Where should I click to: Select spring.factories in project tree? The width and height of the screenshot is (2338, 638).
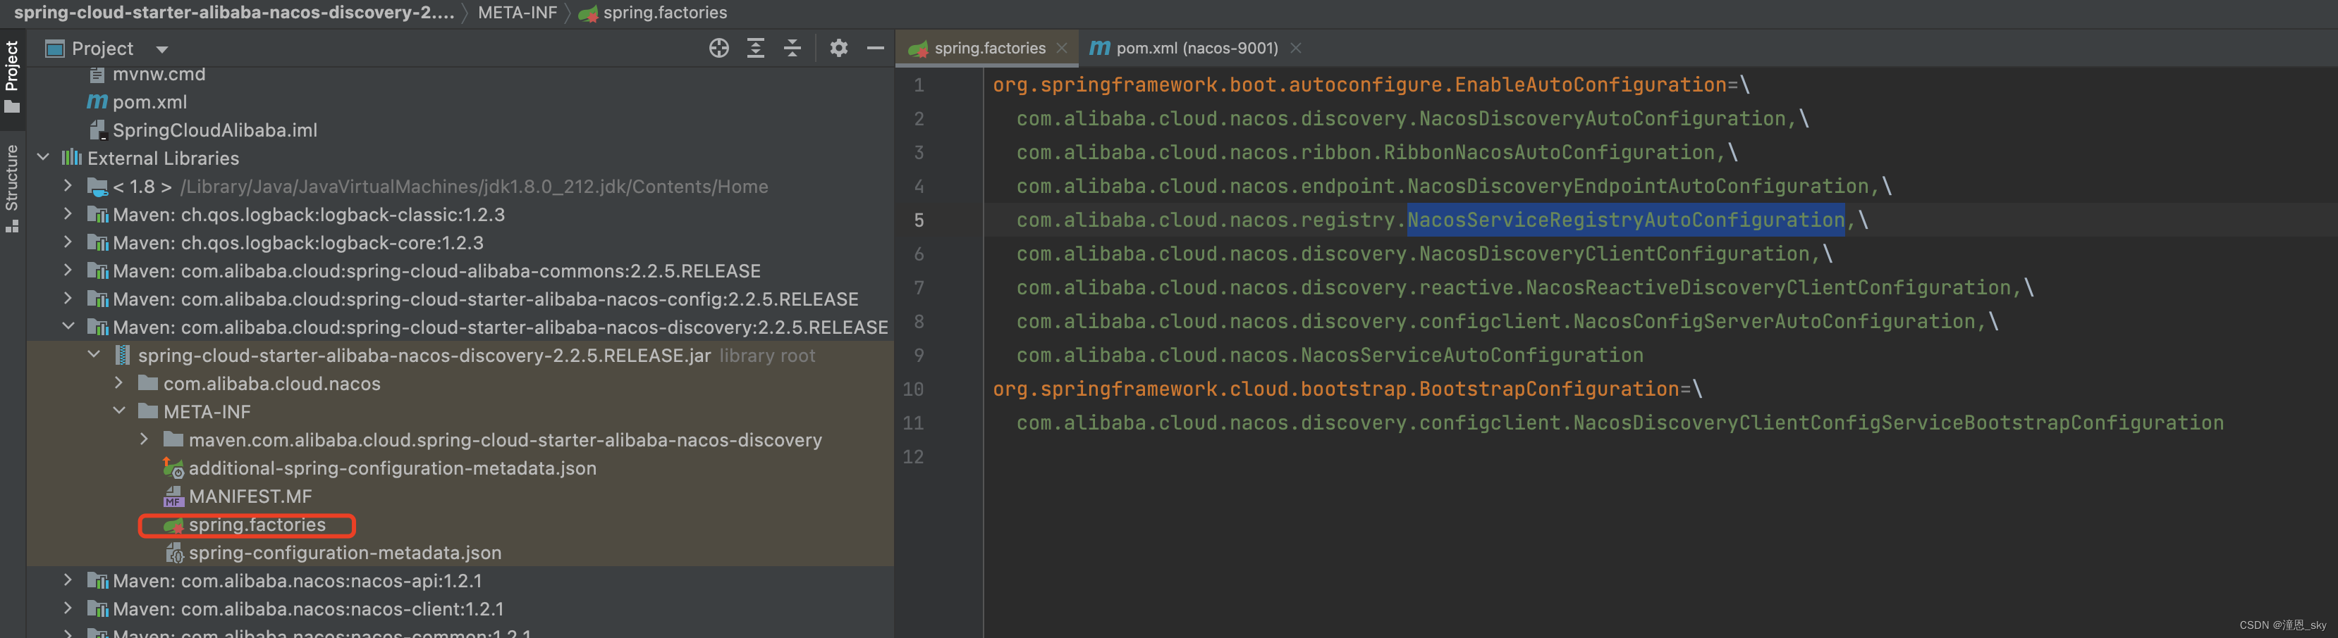(x=257, y=525)
